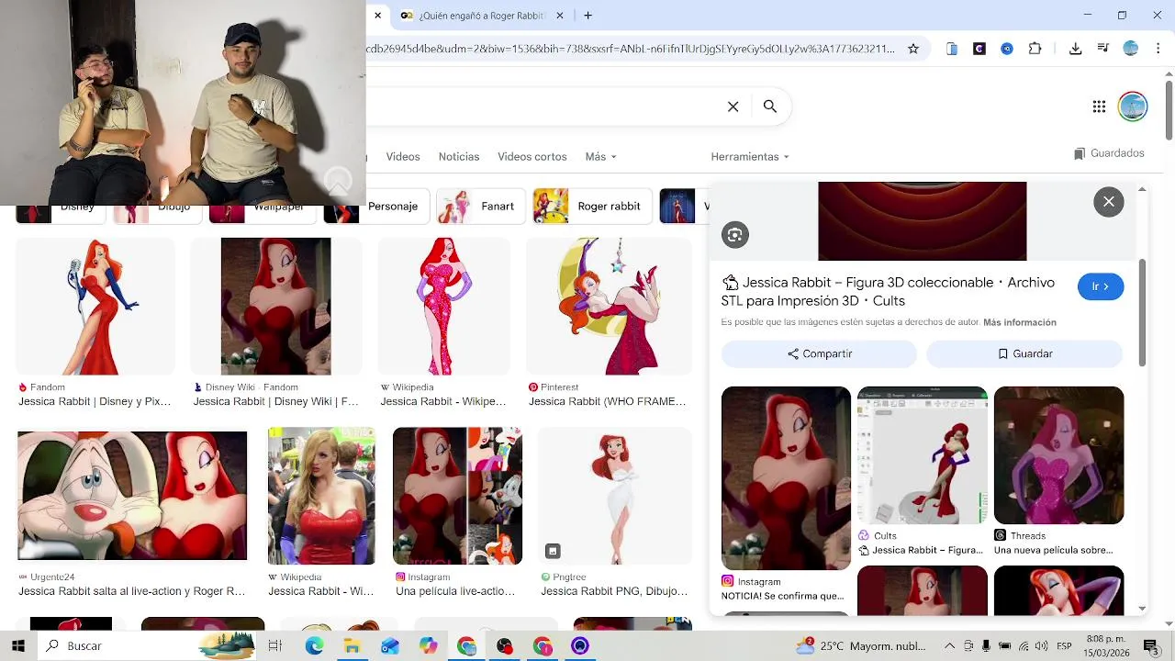The image size is (1175, 661).
Task: Open a new browser tab
Action: coord(588,16)
